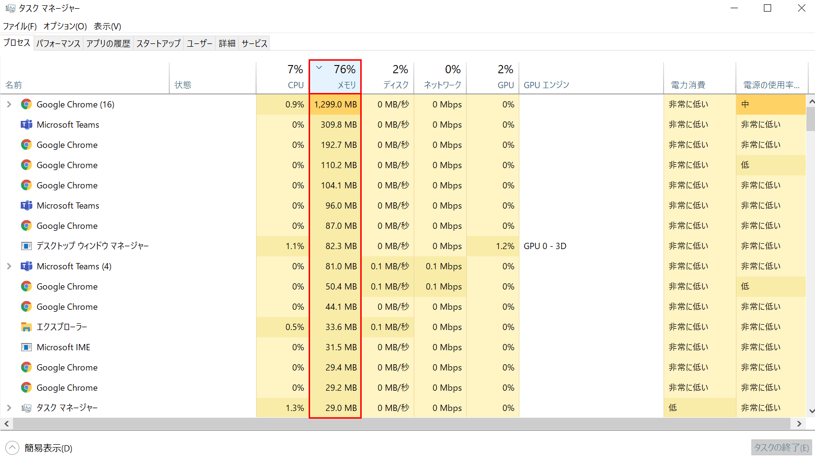Image resolution: width=815 pixels, height=463 pixels.
Task: Sort by the 電力消費 column header
Action: 700,77
